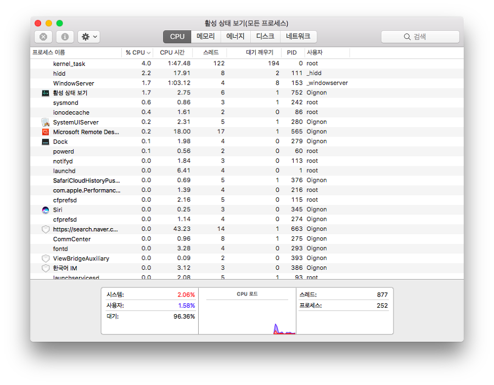Click the yellow minimize window button
Viewport: 494px width, 385px height.
click(x=49, y=23)
